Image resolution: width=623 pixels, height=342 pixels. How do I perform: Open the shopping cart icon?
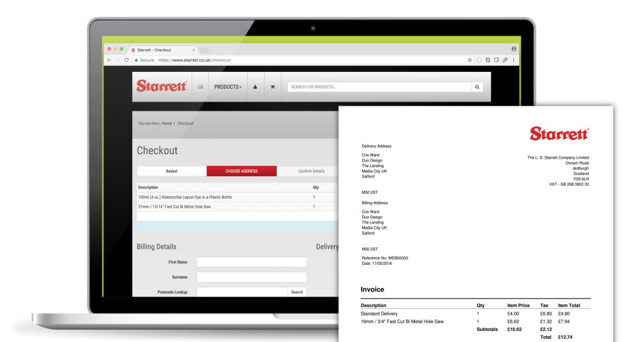point(273,87)
